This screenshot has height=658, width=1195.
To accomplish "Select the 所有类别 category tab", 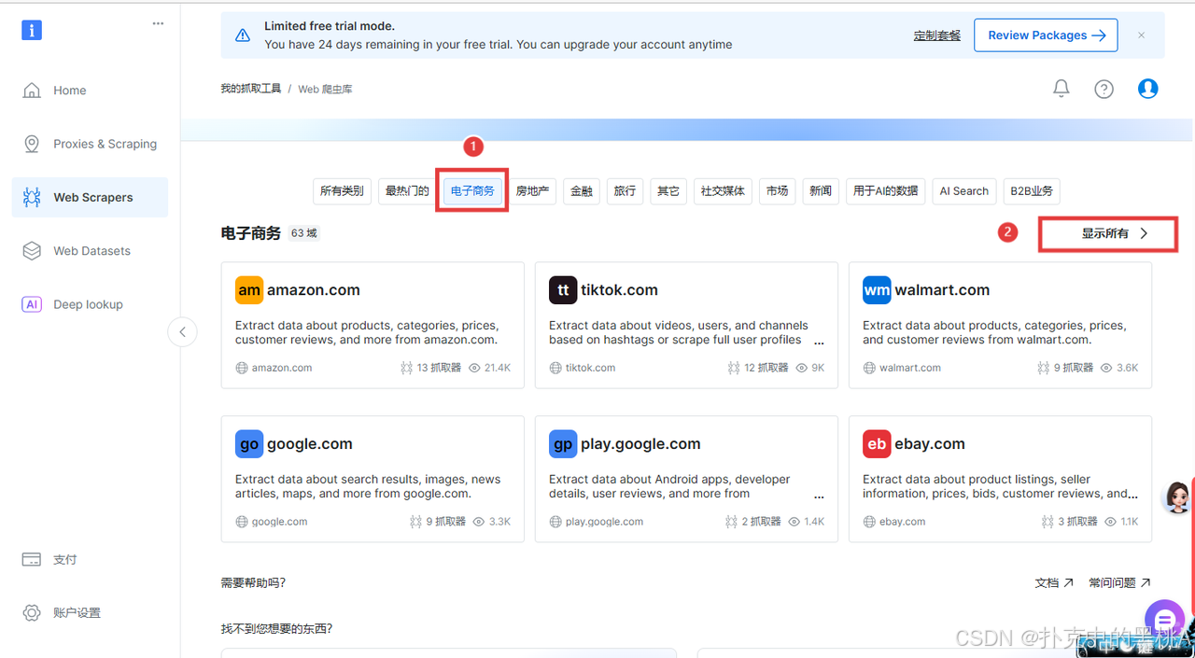I will pyautogui.click(x=342, y=191).
